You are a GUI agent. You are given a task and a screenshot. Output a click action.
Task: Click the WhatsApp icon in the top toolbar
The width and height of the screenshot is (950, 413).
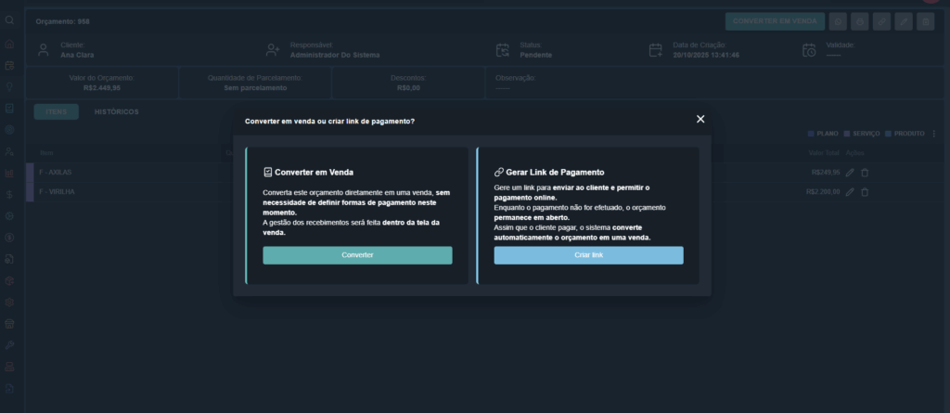pos(838,21)
